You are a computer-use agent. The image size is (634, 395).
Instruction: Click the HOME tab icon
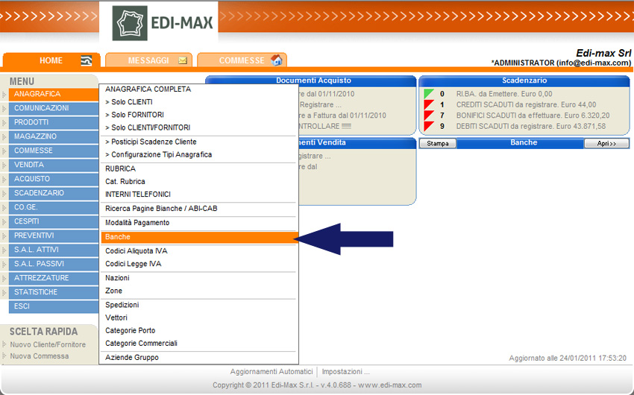[87, 60]
